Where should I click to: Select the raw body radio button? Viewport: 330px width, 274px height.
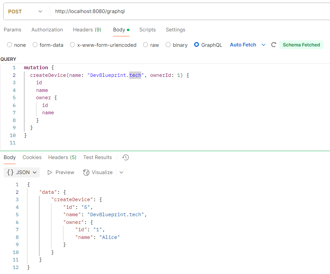(x=145, y=45)
